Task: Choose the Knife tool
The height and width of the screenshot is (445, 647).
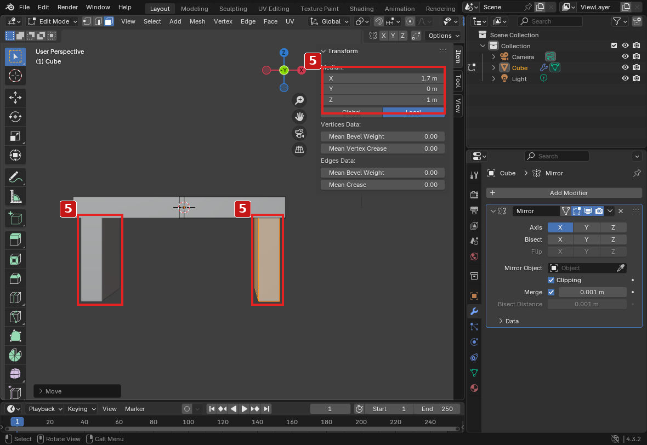Action: [15, 317]
